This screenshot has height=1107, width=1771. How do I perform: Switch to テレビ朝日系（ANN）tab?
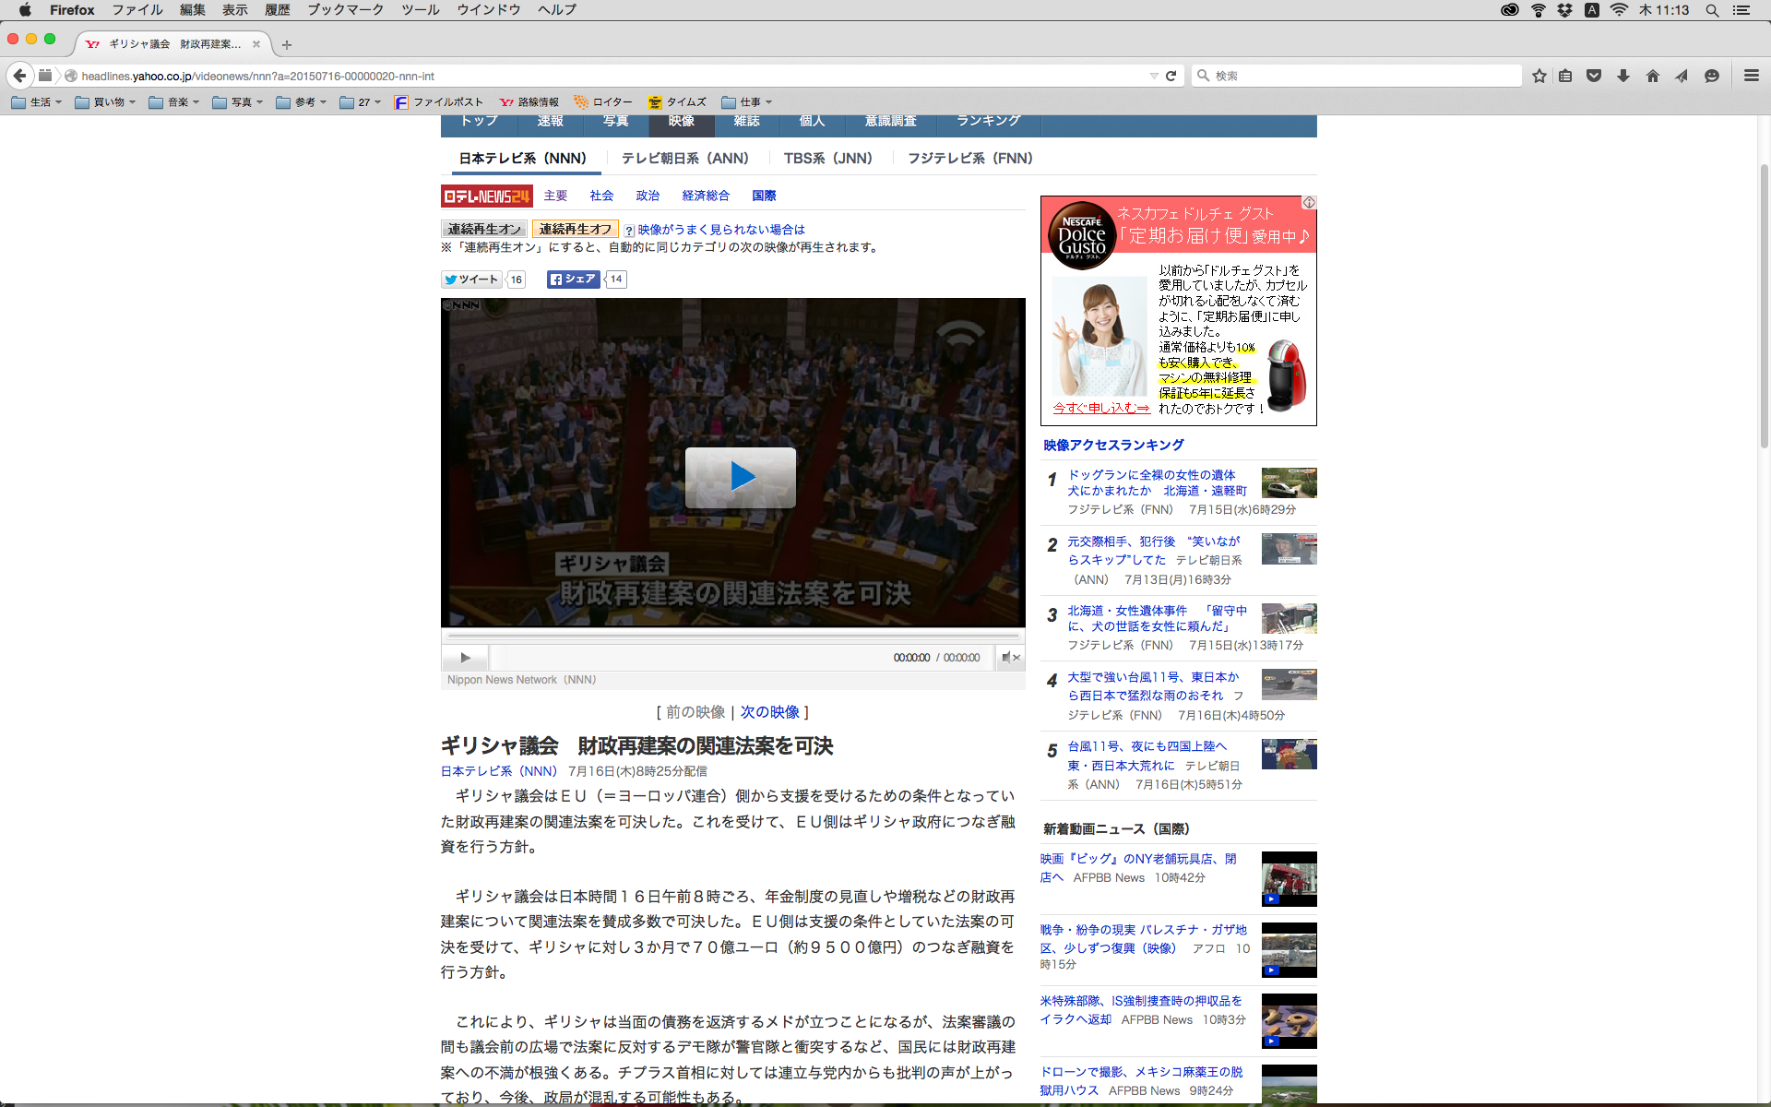[684, 159]
